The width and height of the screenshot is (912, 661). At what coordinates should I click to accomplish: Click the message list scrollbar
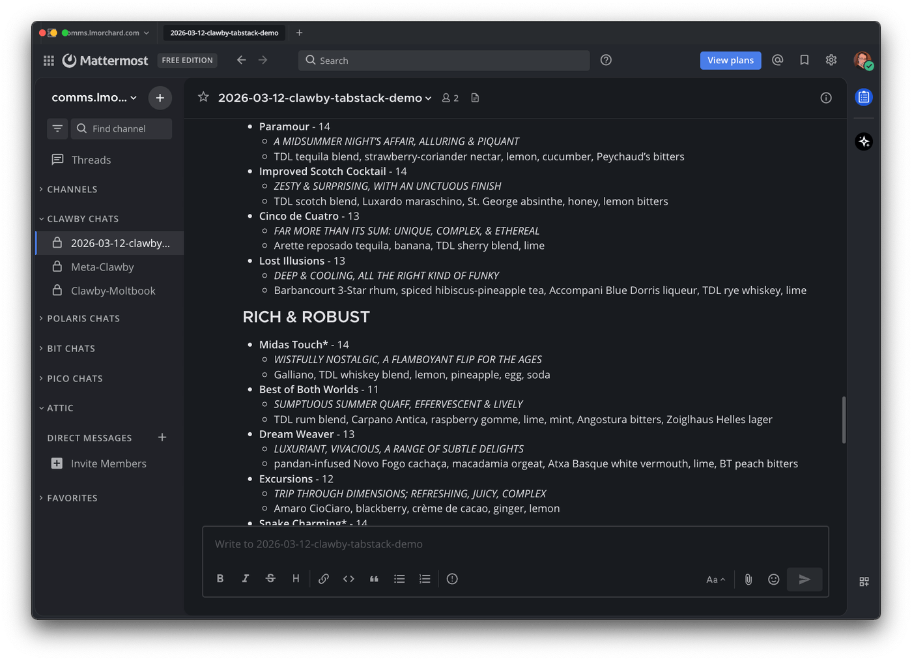[844, 420]
